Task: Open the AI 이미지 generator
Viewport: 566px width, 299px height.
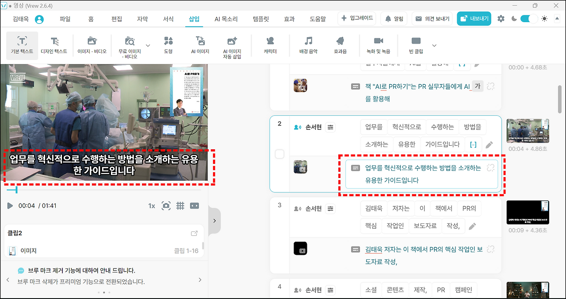Action: (x=200, y=45)
